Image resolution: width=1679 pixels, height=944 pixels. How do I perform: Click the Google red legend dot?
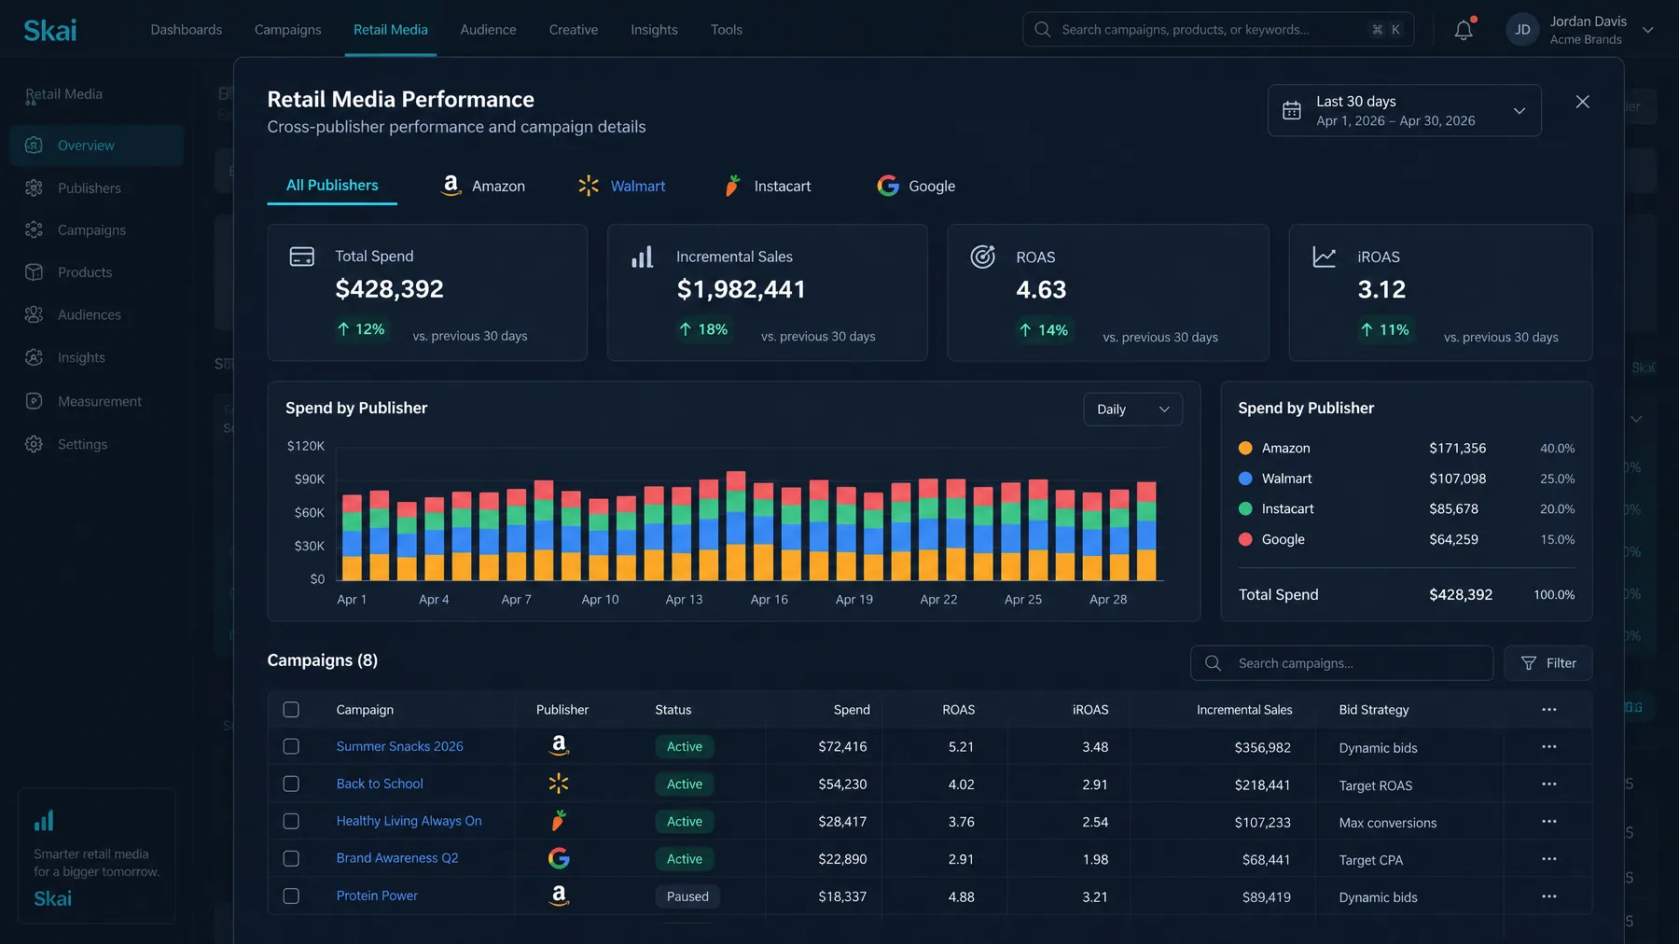[x=1245, y=539]
